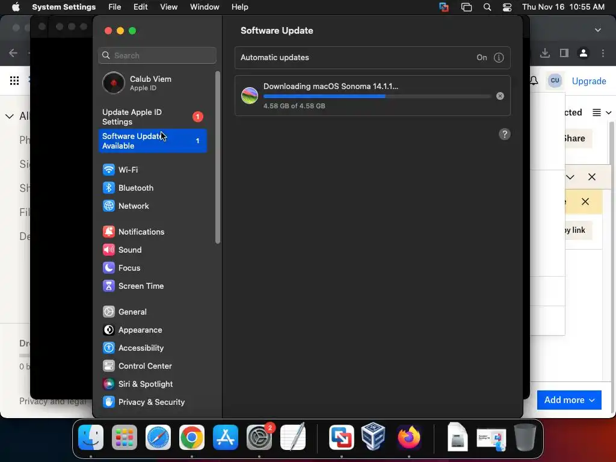Open App Store from the Dock
Viewport: 616px width, 462px height.
click(x=226, y=437)
